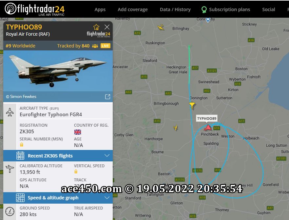The height and width of the screenshot is (220, 289).
Task: Click the favorite star icon for TYPHOO89
Action: (96, 27)
